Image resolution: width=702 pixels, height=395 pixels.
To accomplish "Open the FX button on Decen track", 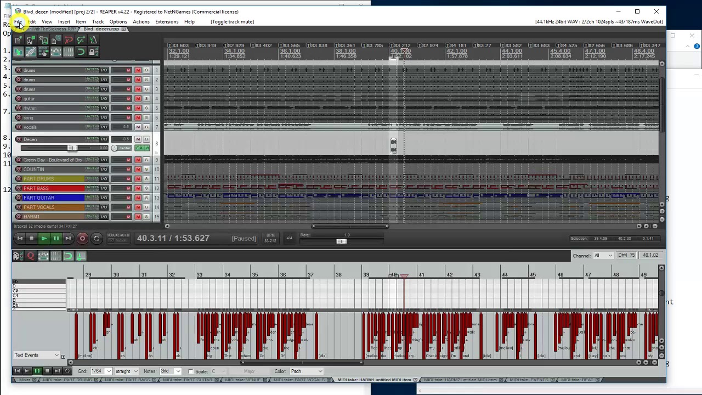I will (139, 148).
